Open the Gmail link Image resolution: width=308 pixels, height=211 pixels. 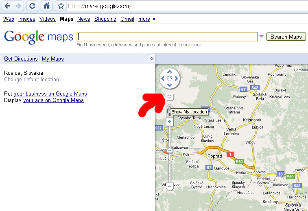(x=127, y=19)
